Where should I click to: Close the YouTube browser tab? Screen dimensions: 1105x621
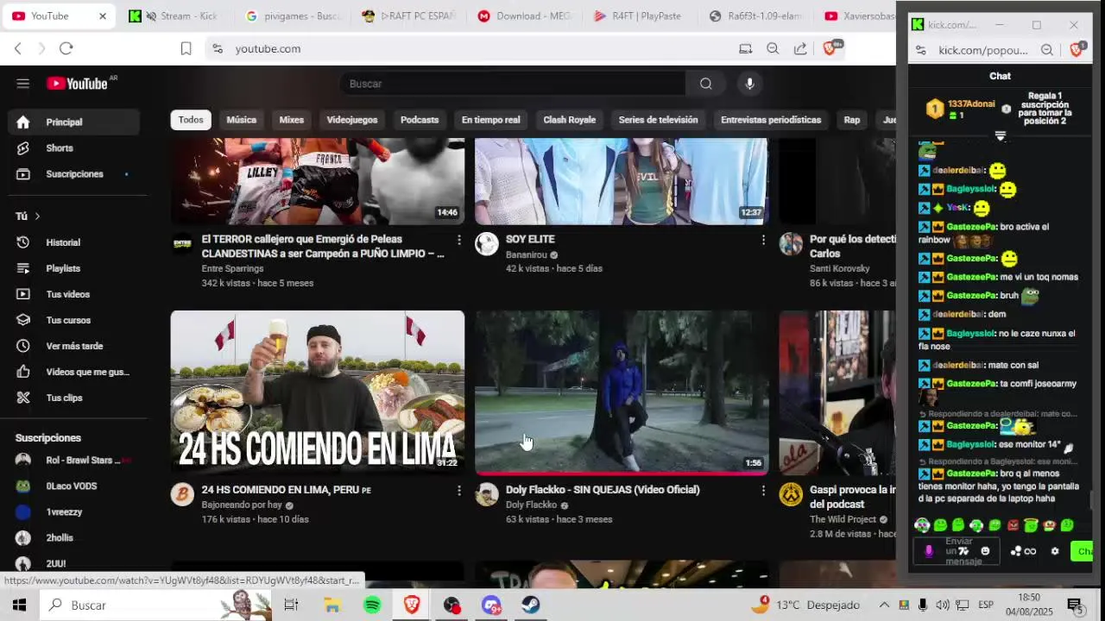point(102,16)
